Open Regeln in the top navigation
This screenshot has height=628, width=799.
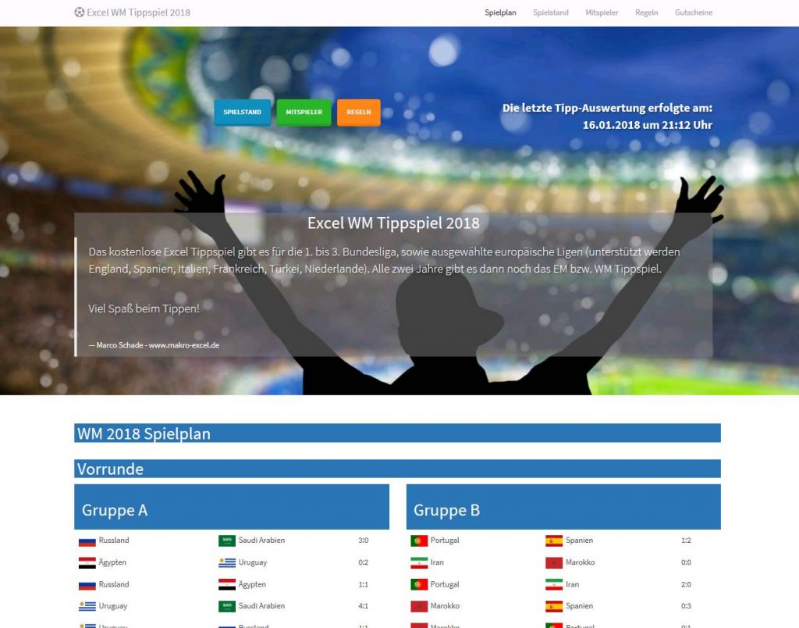(646, 12)
